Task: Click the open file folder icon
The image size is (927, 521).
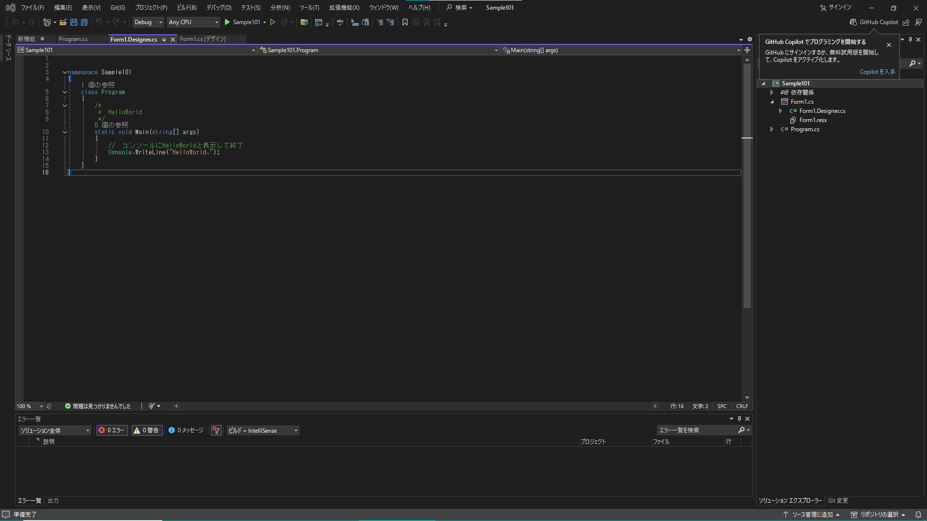Action: coord(63,22)
